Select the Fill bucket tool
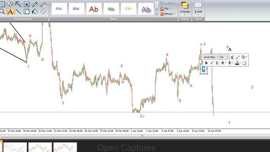 (x=35, y=12)
